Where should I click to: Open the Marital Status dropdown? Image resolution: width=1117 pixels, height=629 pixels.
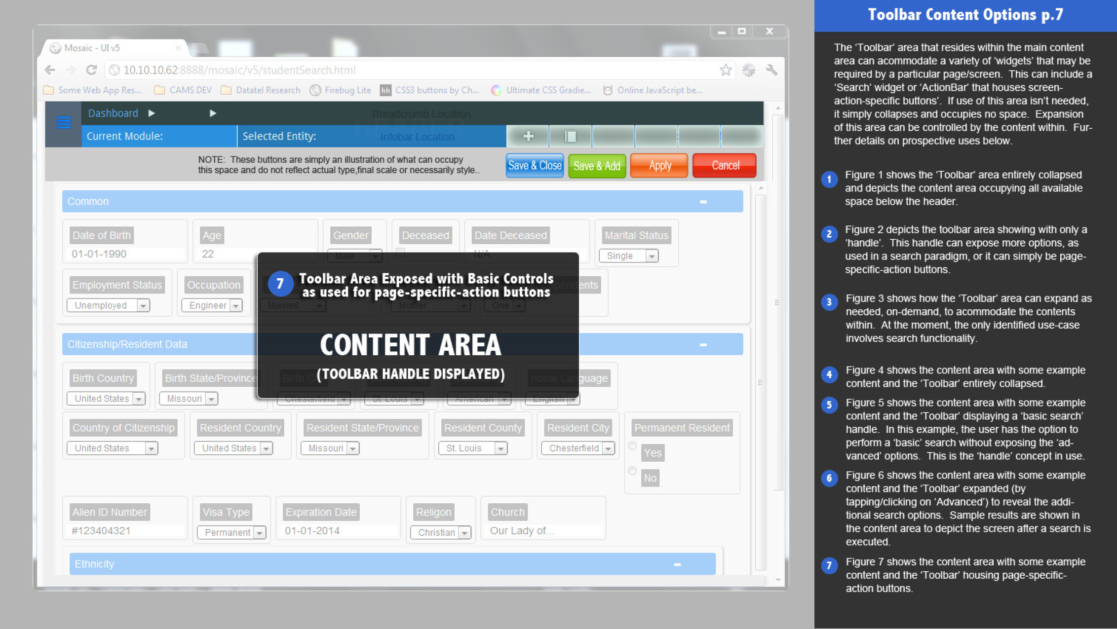pos(652,256)
